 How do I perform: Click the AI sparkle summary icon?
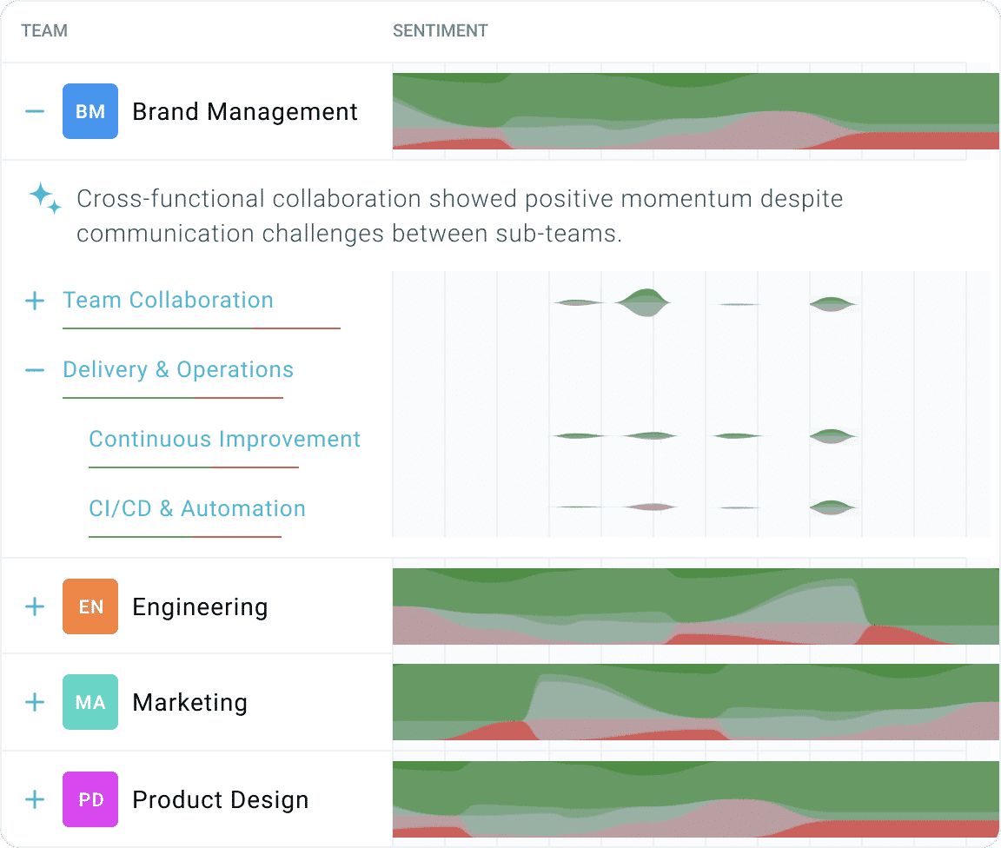pyautogui.click(x=45, y=198)
